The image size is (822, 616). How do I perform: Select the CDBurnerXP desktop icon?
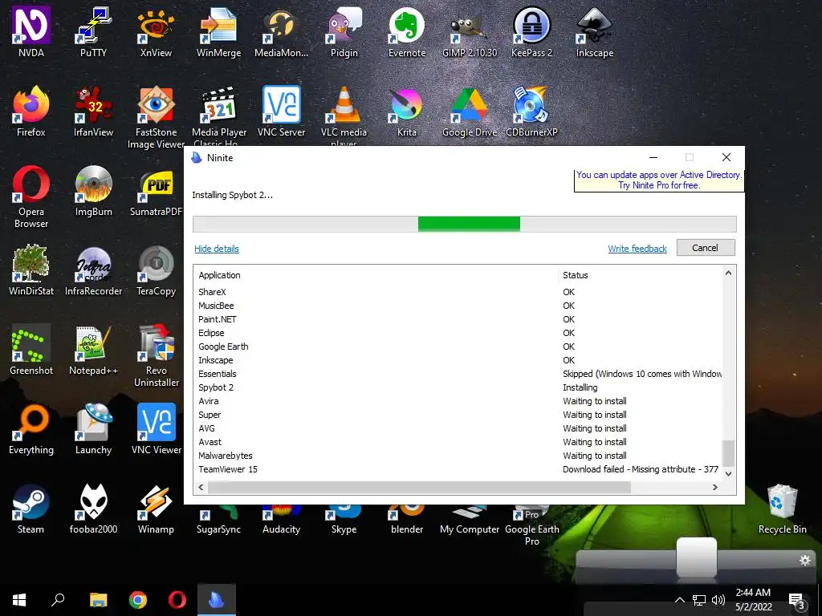[531, 111]
